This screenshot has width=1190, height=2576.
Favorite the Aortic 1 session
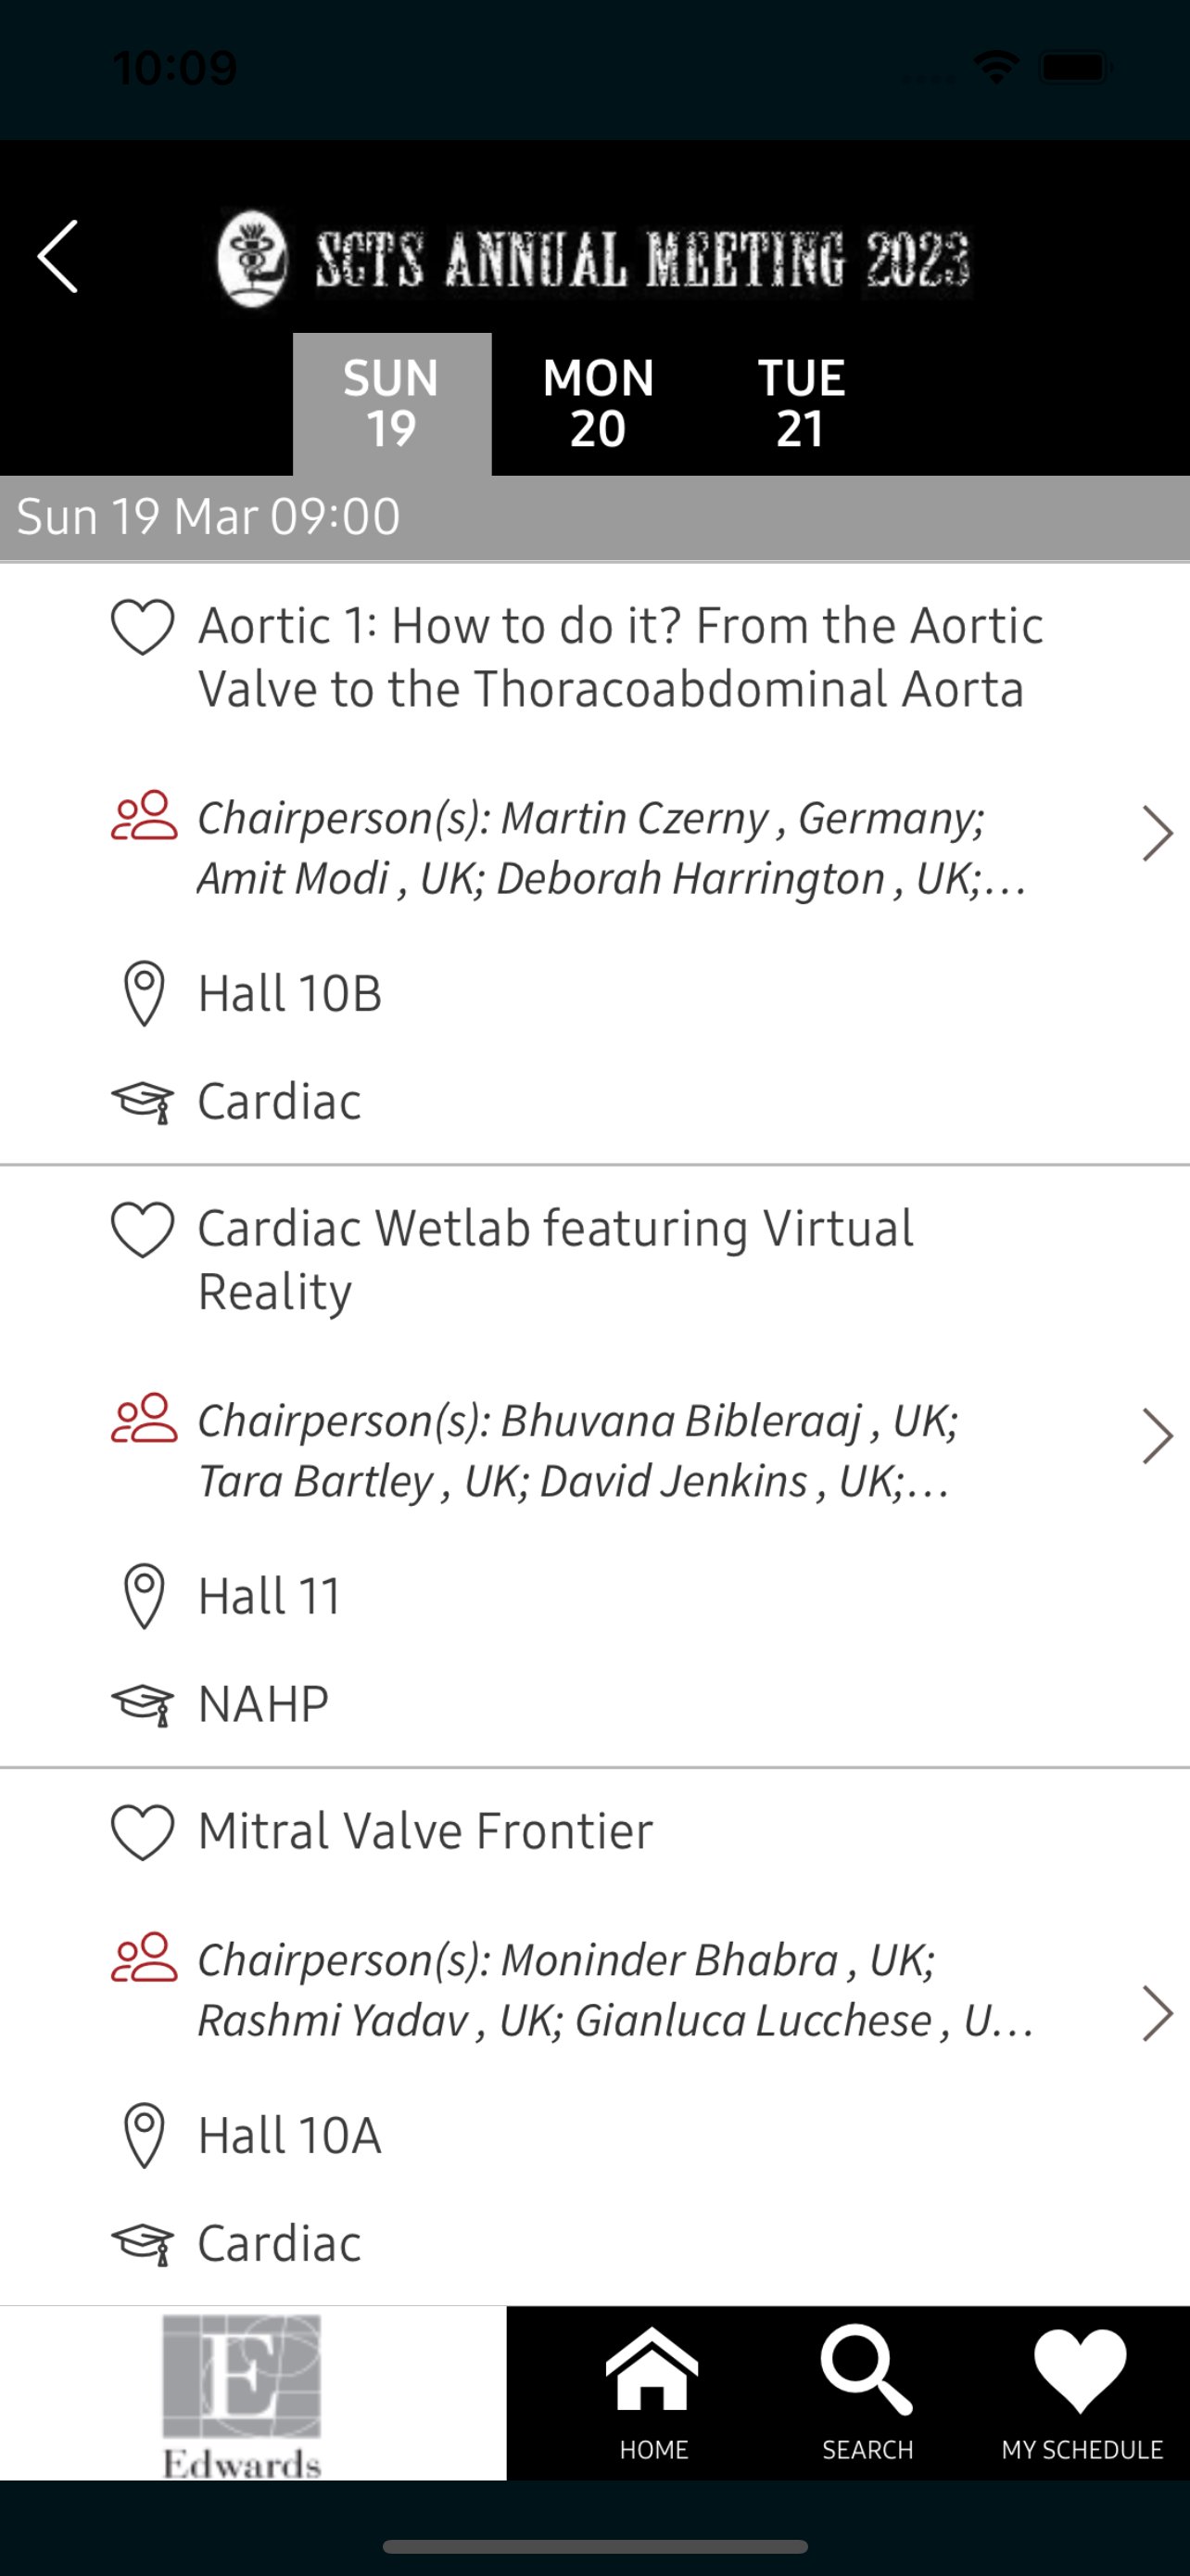click(x=143, y=627)
